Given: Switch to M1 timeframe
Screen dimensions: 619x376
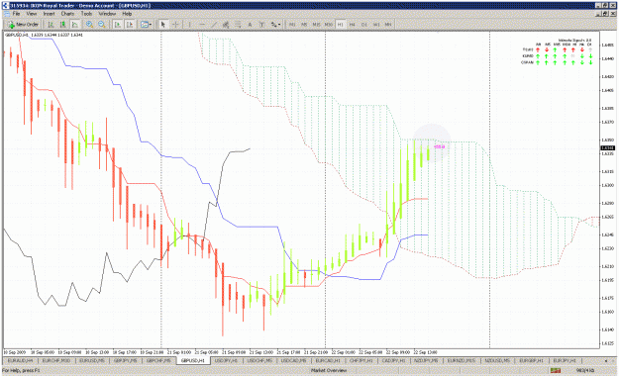Looking at the screenshot, I should (x=292, y=25).
